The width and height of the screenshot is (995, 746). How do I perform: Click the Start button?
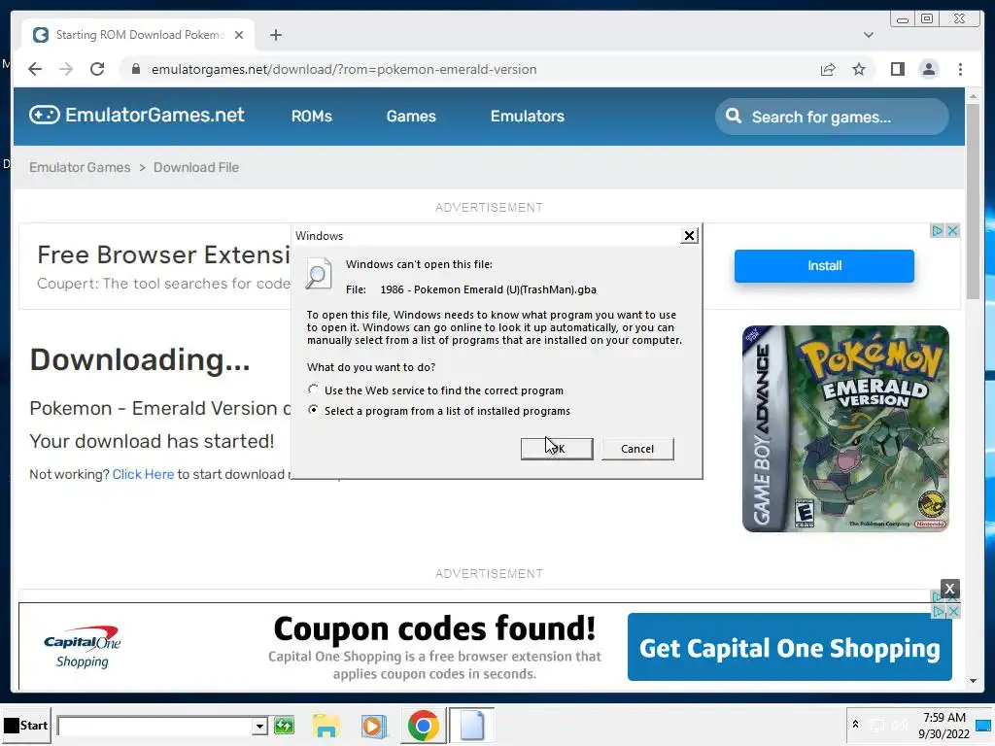[x=26, y=725]
